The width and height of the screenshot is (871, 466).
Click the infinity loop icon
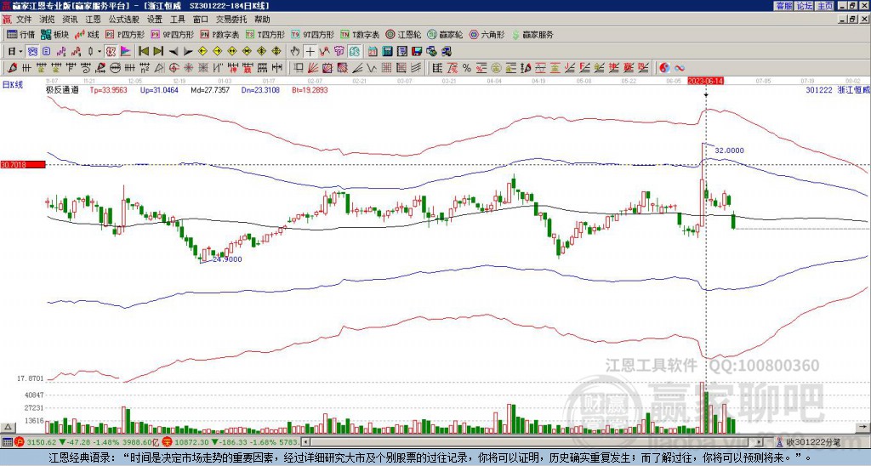(680, 68)
